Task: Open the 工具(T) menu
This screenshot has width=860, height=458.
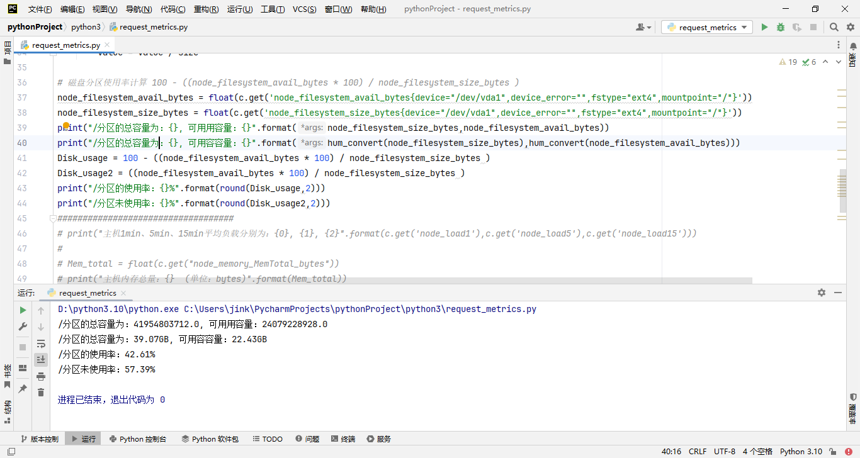Action: [273, 9]
